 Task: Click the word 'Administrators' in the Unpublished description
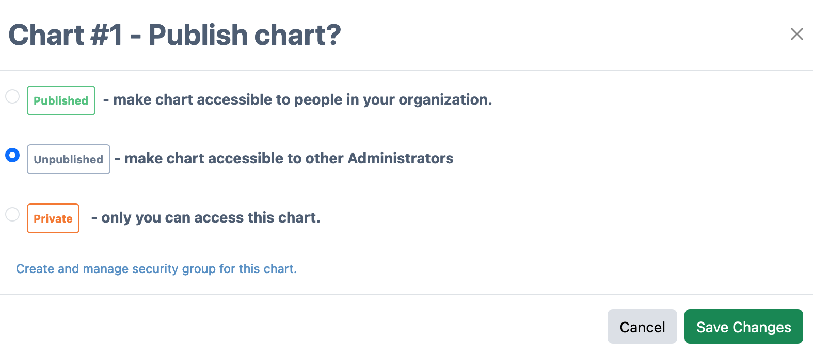tap(401, 159)
